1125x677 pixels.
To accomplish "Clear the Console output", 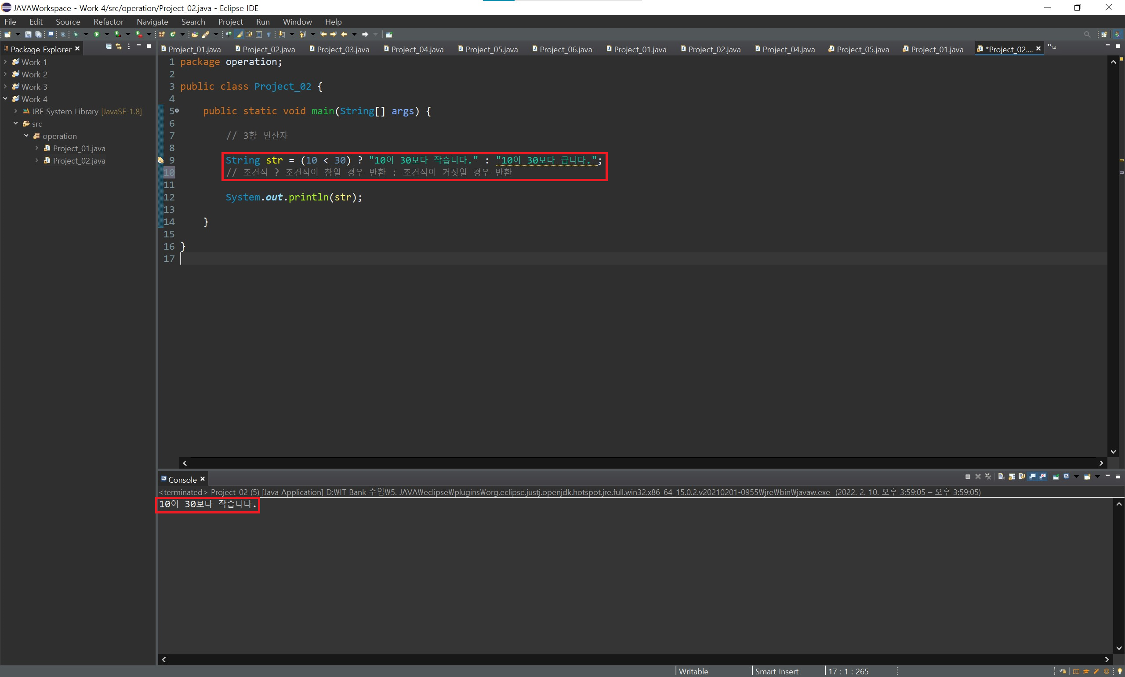I will (1001, 477).
